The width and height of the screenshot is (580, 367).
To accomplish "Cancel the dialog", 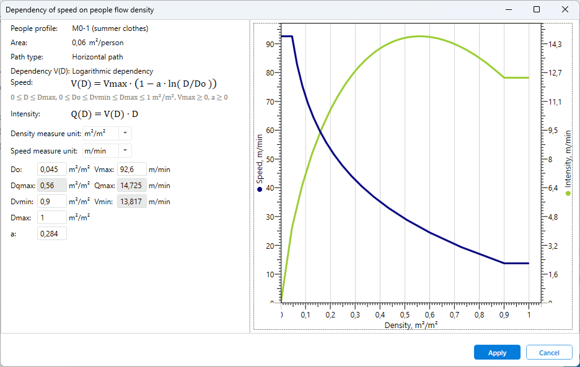I will 548,353.
